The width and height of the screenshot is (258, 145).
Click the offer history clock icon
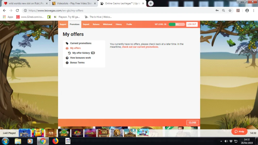[69, 53]
